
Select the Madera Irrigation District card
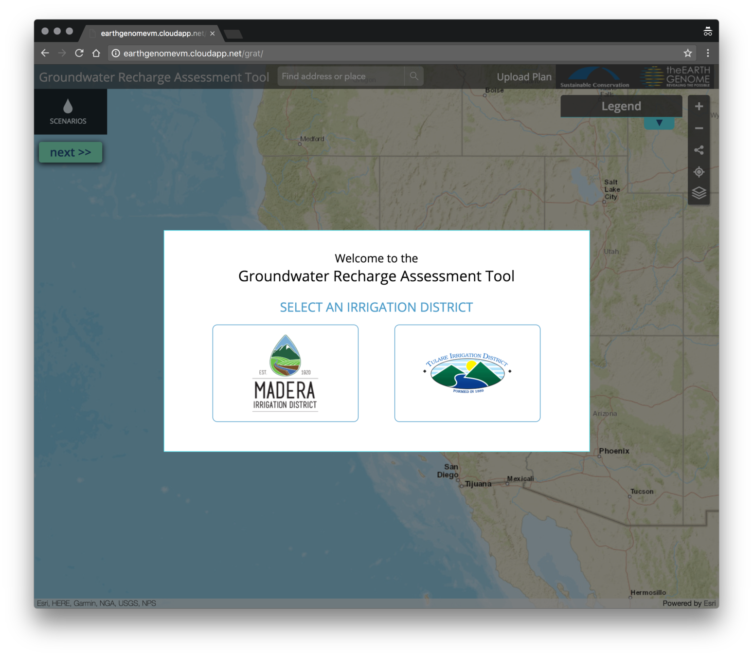pos(286,373)
